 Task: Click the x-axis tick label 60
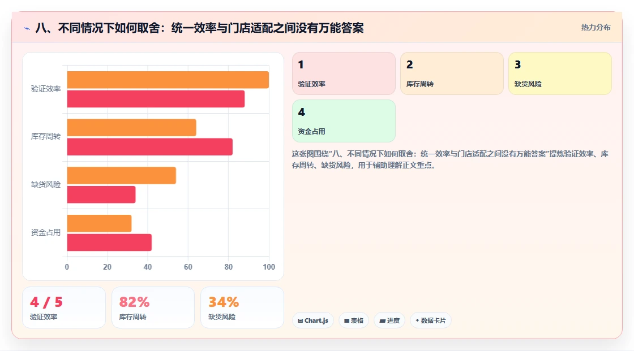188,267
